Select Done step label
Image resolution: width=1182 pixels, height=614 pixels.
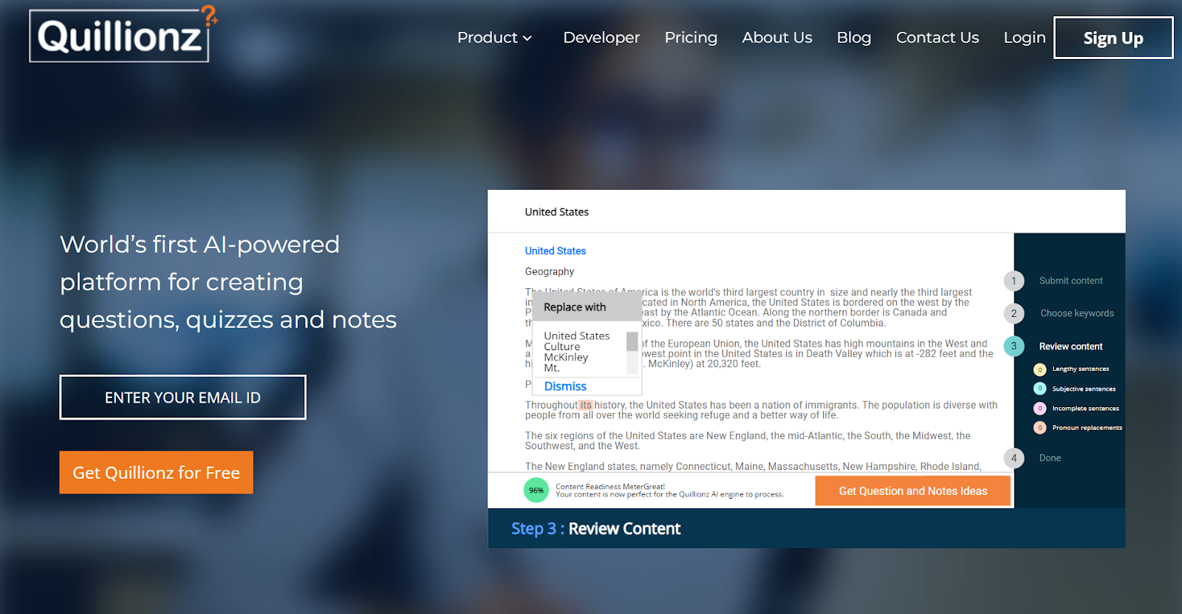coord(1050,458)
